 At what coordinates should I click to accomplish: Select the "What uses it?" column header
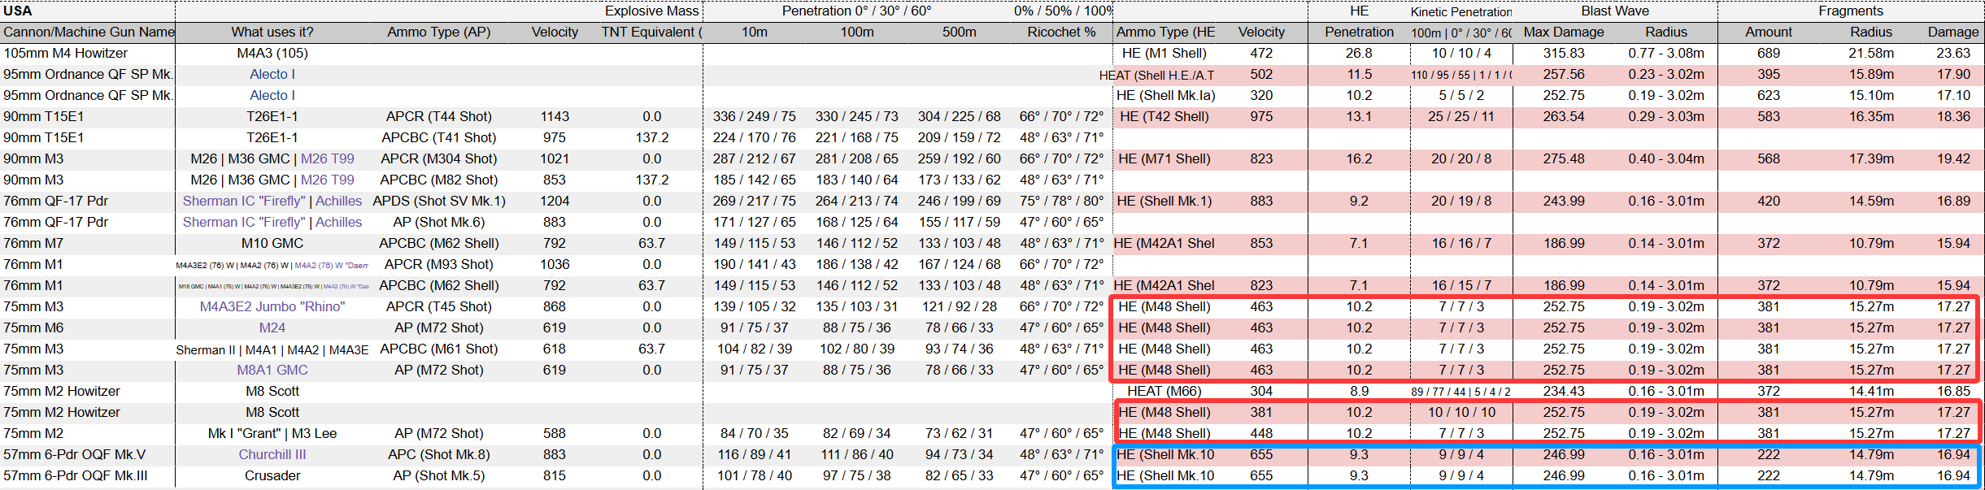click(272, 32)
